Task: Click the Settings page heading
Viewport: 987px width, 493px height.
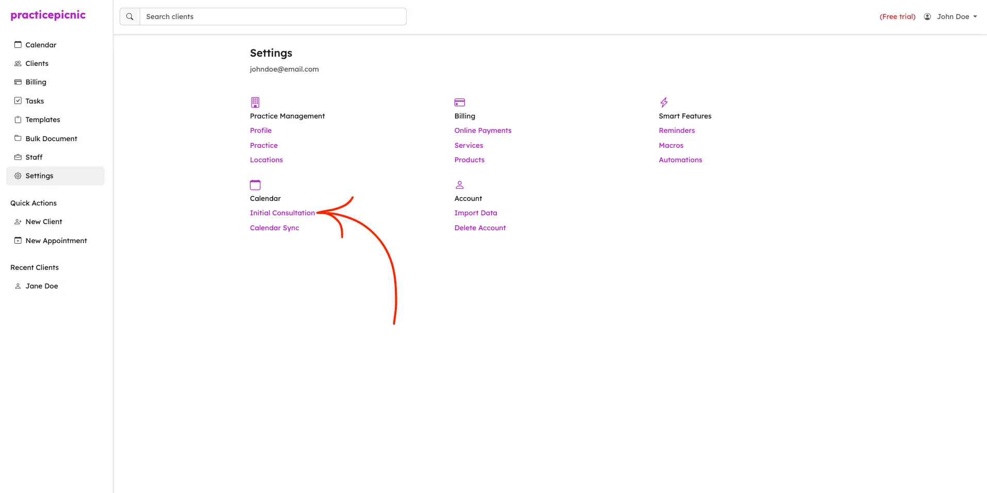Action: tap(271, 53)
